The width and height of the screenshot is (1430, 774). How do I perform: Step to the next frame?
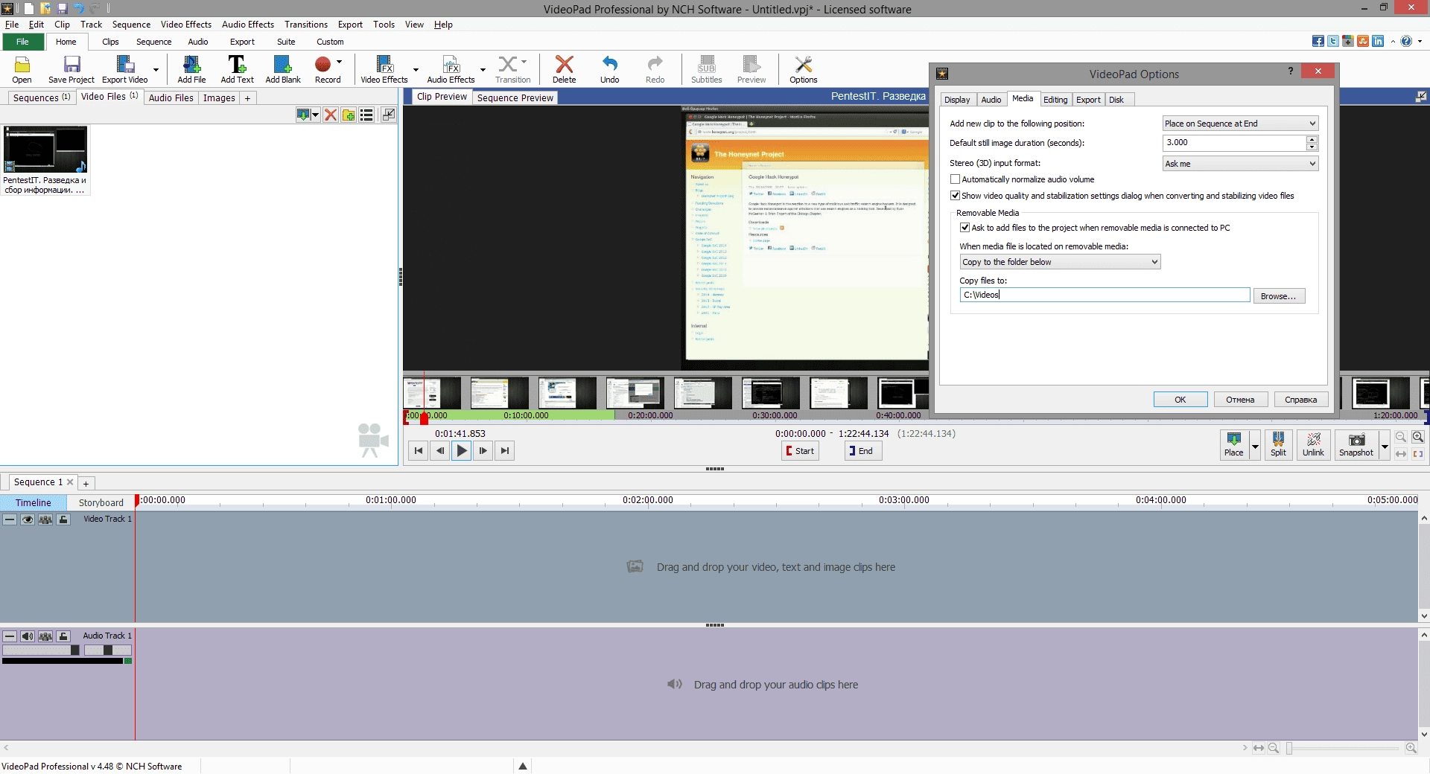(483, 450)
